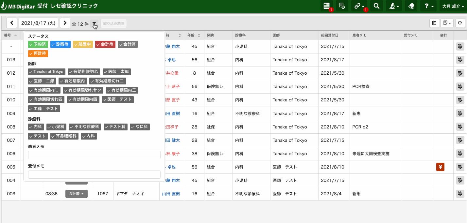
Task: Refresh the reception list
Action: tap(460, 23)
